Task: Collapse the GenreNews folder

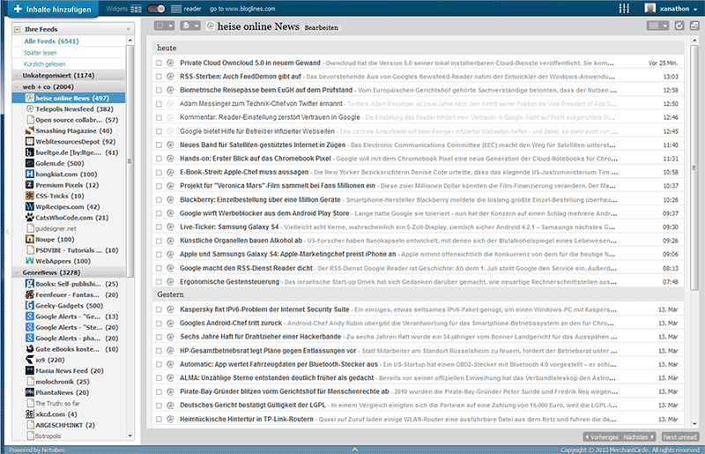Action: tap(17, 272)
